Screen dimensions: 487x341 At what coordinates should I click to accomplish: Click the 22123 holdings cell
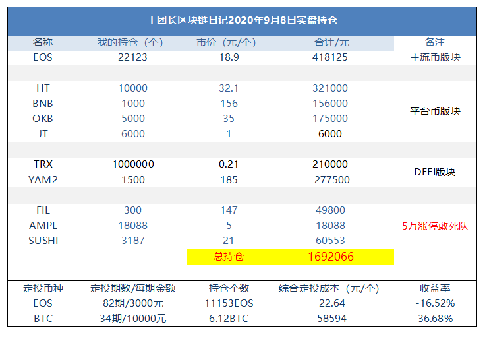tap(132, 57)
